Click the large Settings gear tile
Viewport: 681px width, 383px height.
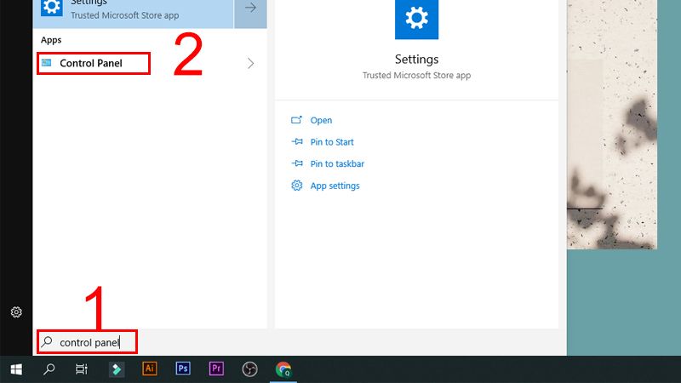(x=416, y=19)
